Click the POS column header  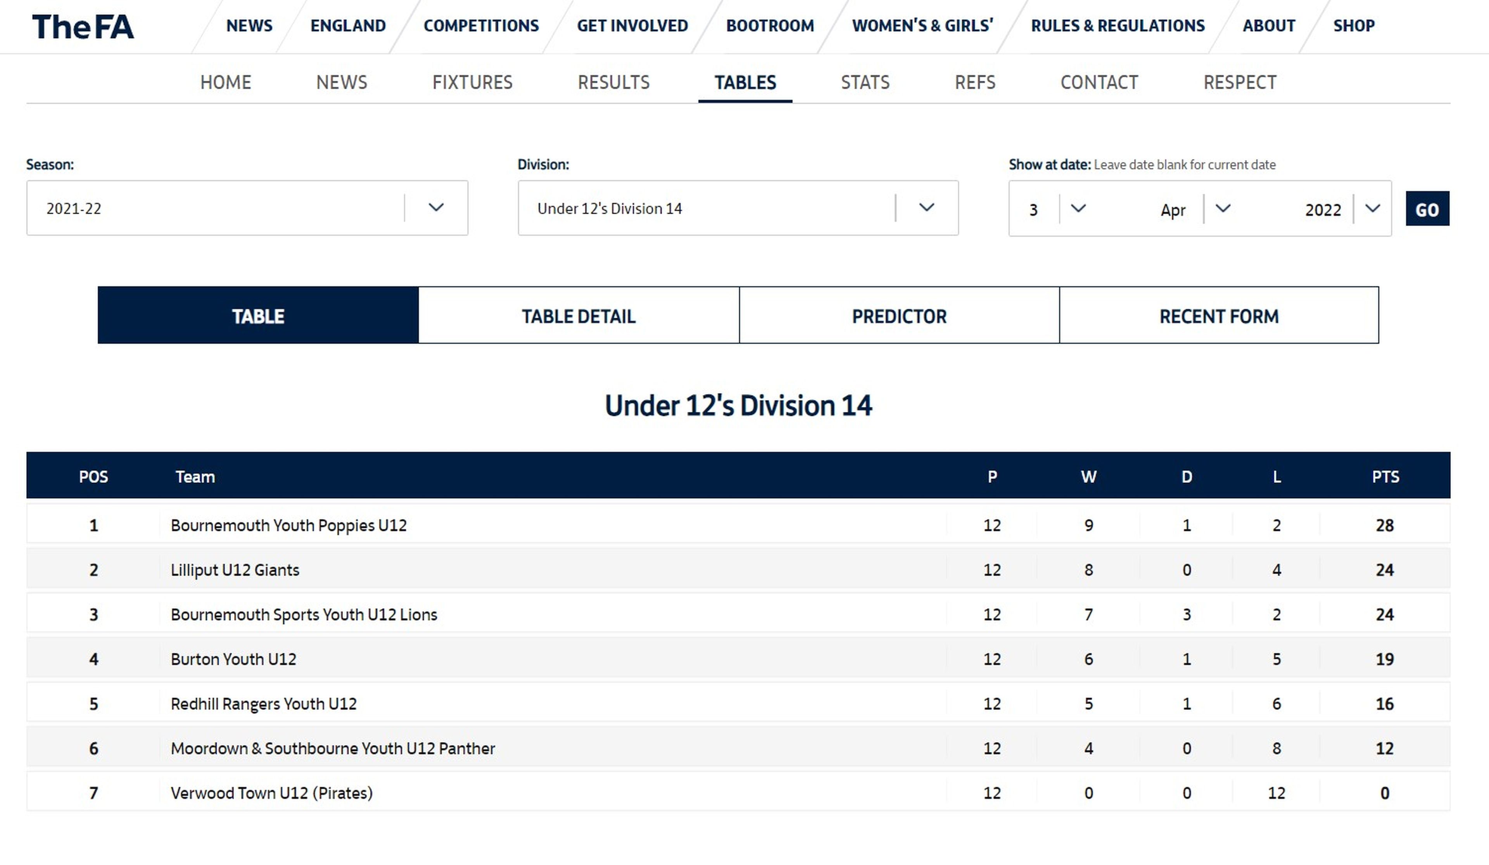tap(93, 477)
